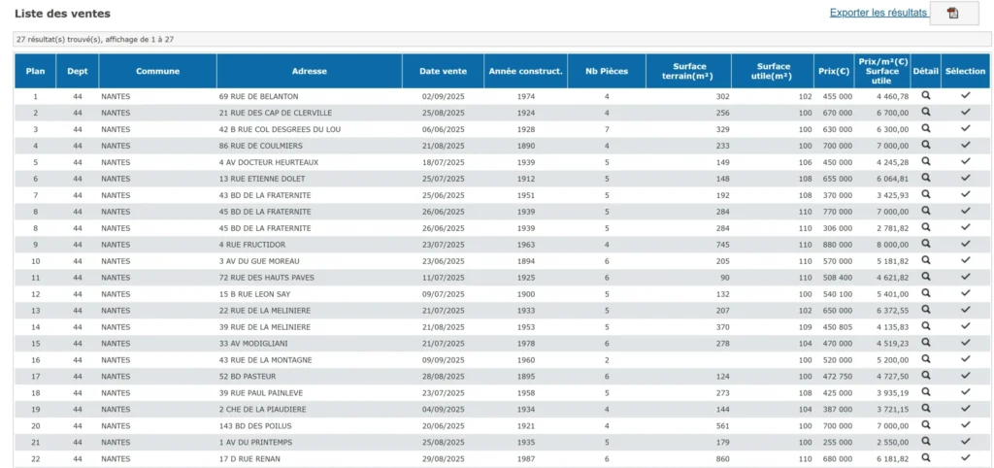
Task: Click the Année construct. column header
Action: [x=525, y=71]
